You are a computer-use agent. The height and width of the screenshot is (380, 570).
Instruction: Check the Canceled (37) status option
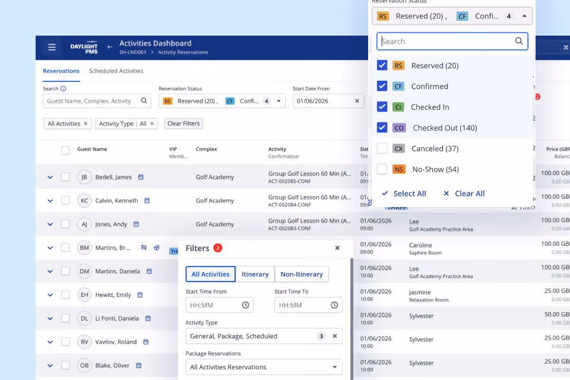tap(382, 148)
